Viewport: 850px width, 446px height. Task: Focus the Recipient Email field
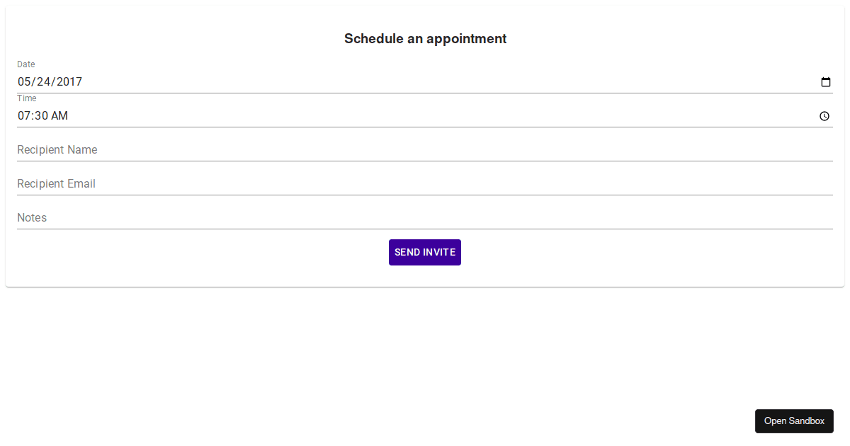(425, 183)
